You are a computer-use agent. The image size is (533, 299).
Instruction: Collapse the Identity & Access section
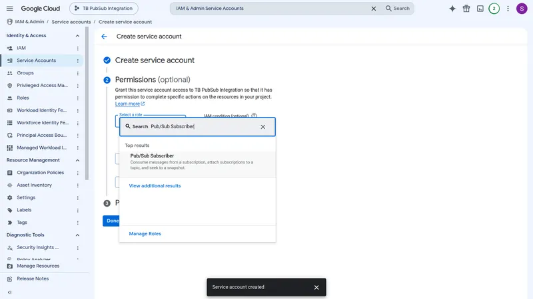click(77, 36)
